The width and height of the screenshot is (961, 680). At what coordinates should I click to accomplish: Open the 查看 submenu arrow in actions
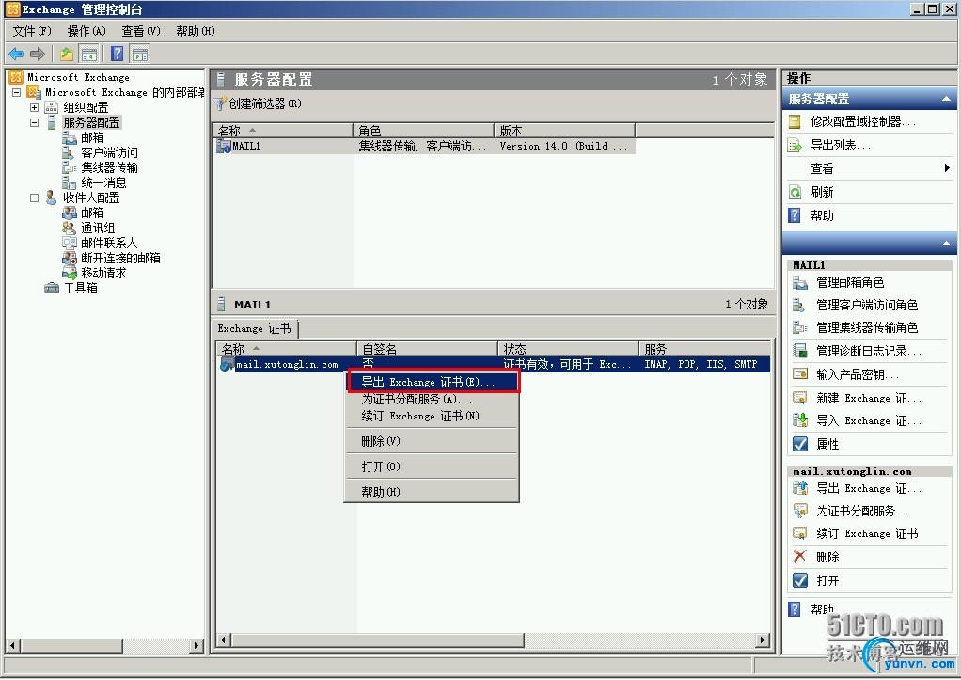click(x=947, y=168)
